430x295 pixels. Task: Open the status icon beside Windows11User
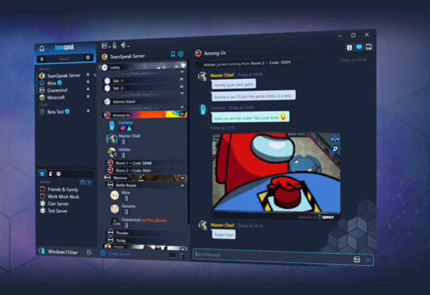pyautogui.click(x=89, y=252)
